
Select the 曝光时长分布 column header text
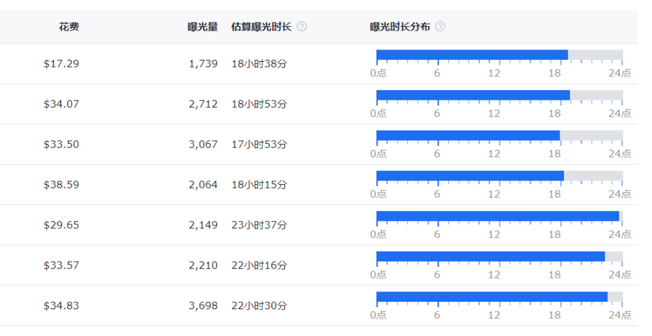400,27
